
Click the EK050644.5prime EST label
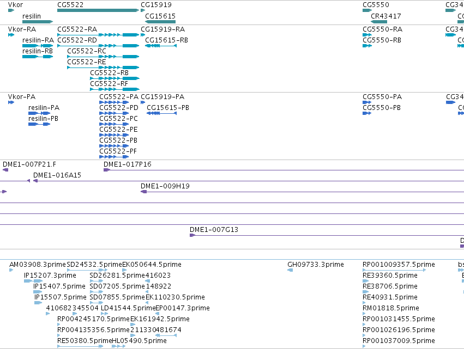[x=152, y=265]
